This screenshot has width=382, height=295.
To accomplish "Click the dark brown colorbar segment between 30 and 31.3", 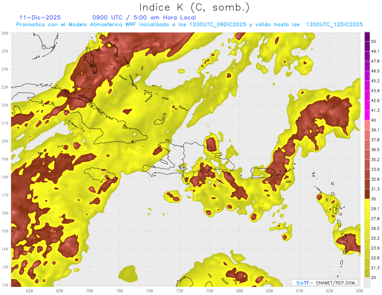I will 367,194.
